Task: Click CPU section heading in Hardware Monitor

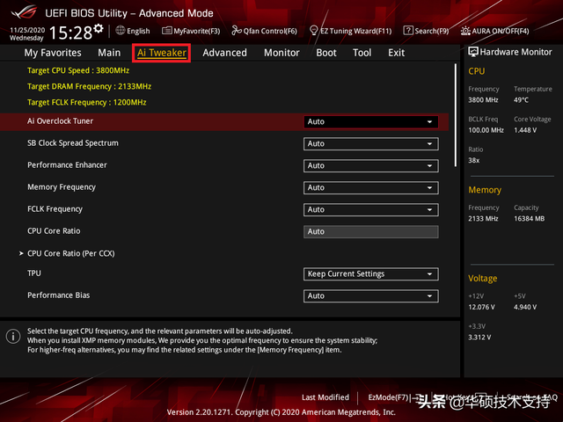Action: click(x=477, y=71)
